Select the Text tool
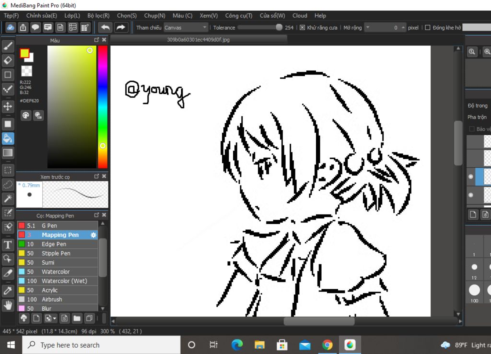The height and width of the screenshot is (354, 491). (x=8, y=245)
